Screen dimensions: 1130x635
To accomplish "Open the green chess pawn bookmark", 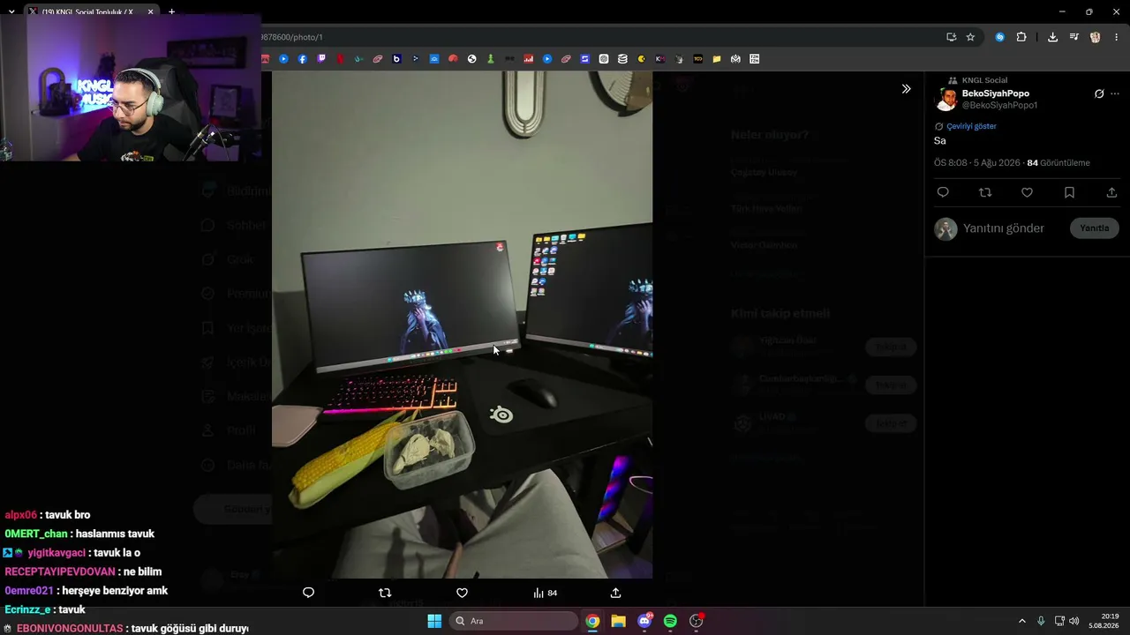I will [x=491, y=59].
